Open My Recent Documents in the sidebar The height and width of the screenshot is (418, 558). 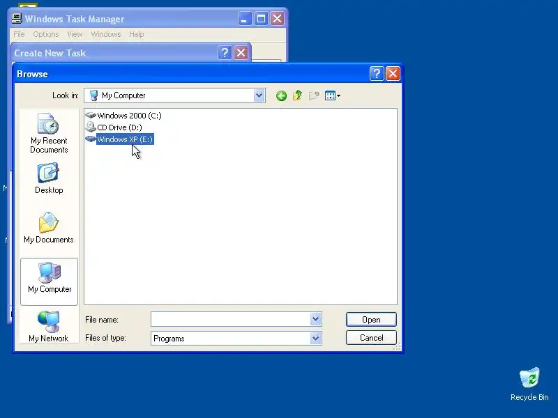pos(49,133)
